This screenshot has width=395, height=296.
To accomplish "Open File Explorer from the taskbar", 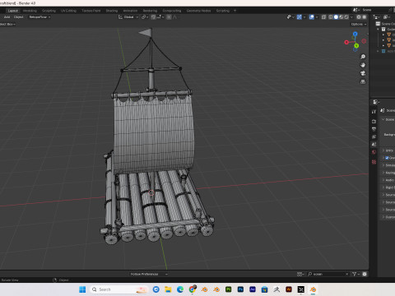I will [x=168, y=289].
